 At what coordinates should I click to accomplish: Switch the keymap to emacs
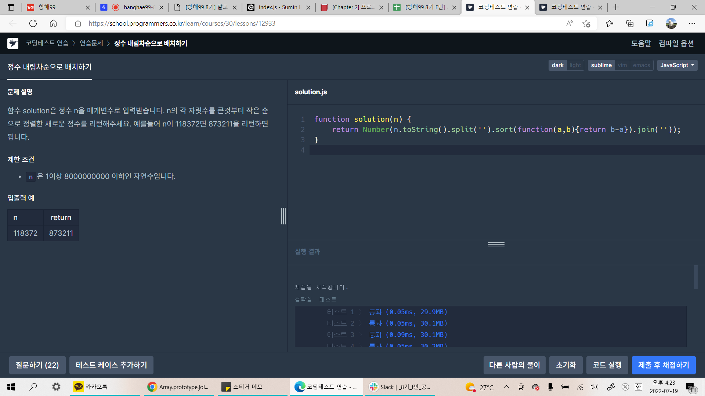tap(641, 65)
